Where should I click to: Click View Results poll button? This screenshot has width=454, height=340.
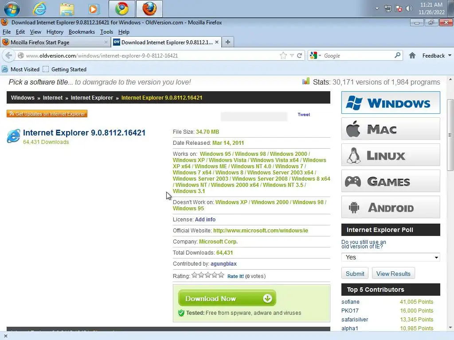393,274
